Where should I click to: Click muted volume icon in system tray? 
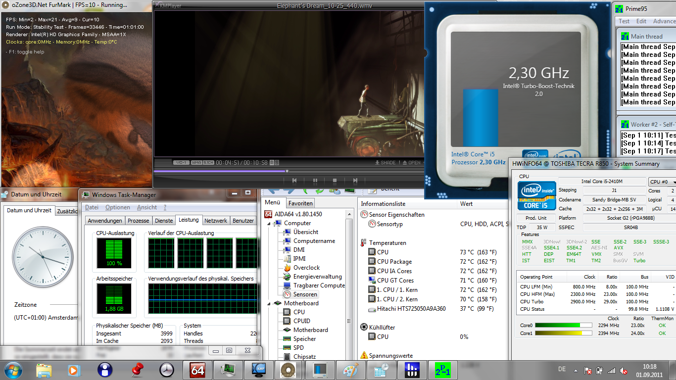[x=624, y=370]
